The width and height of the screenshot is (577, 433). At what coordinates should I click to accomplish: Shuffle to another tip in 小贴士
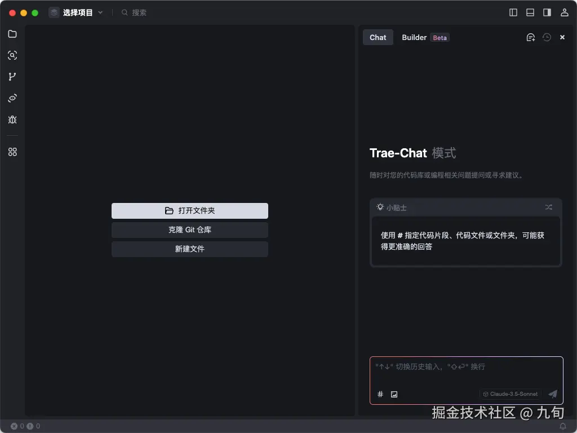point(549,207)
